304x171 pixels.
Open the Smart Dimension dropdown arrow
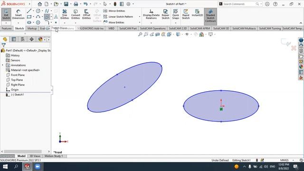pos(18,23)
